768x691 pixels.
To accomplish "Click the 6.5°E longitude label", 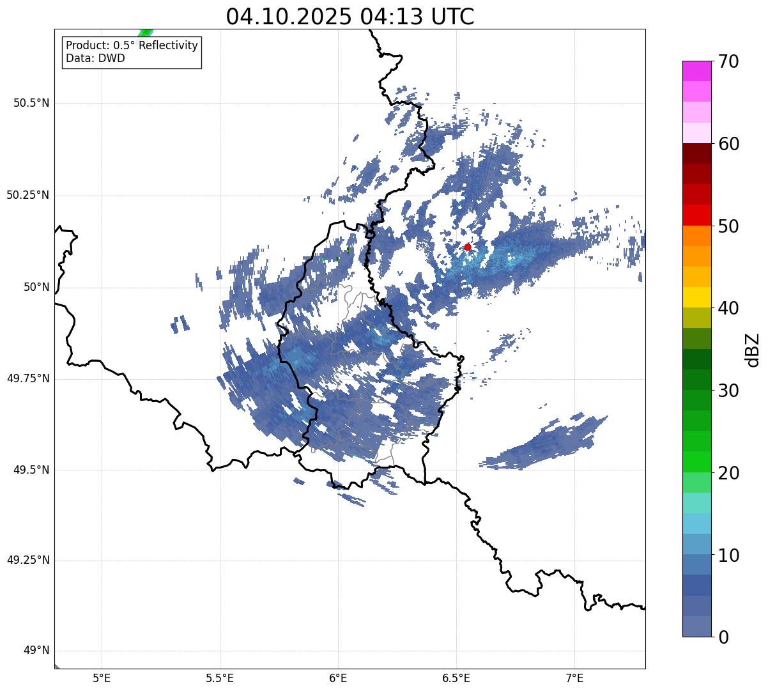I will [456, 678].
